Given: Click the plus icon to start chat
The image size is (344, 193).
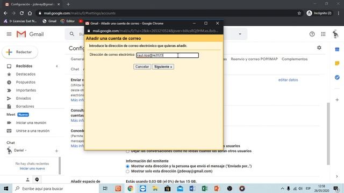Looking at the screenshot, I should [x=56, y=151].
